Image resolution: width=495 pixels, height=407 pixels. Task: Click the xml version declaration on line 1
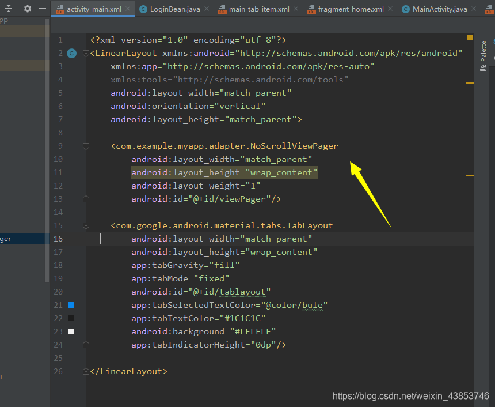[188, 40]
